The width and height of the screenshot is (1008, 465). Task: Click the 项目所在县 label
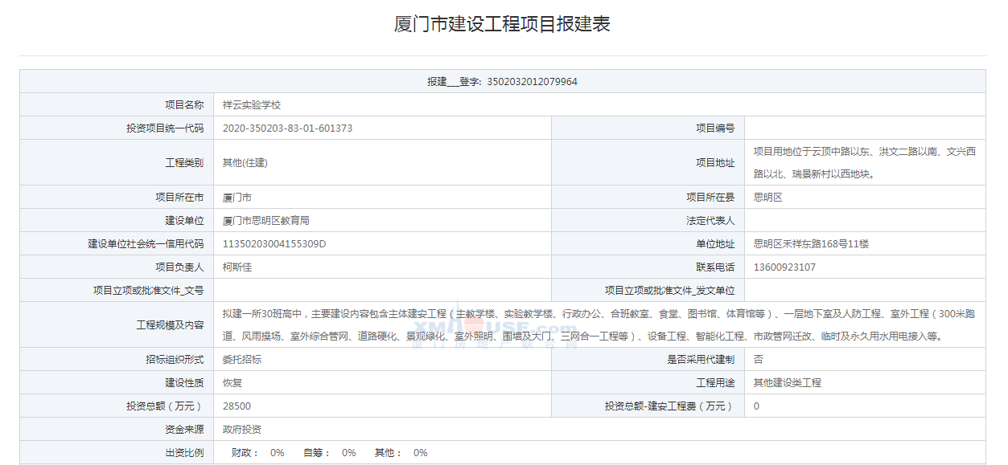(x=710, y=198)
